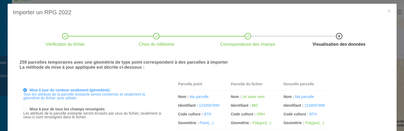Click the 'Un autre nom' file parcel name
Screen dimensions: 404x131
253,97
